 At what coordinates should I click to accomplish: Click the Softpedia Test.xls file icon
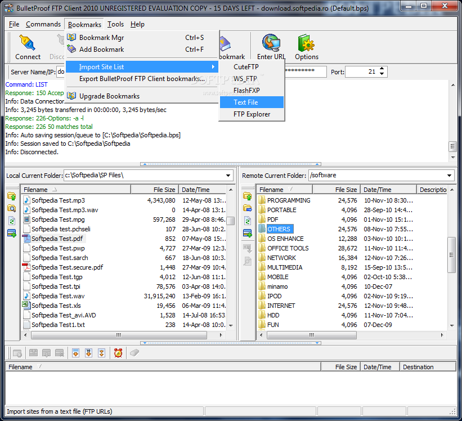click(x=26, y=305)
